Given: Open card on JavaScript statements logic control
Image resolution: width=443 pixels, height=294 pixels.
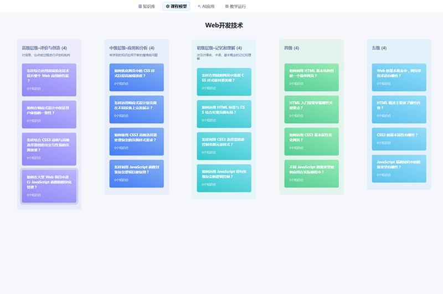Looking at the screenshot, I should click(224, 178).
